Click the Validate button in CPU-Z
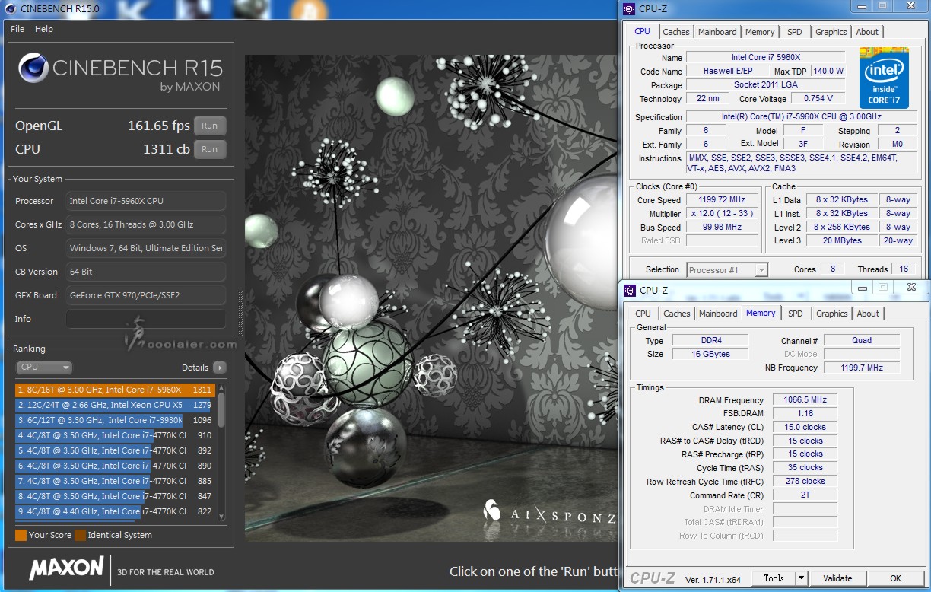This screenshot has height=592, width=931. [x=837, y=578]
